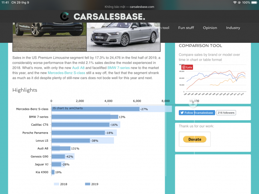Click Follow @carsalesbase Twitter button

[x=197, y=113]
